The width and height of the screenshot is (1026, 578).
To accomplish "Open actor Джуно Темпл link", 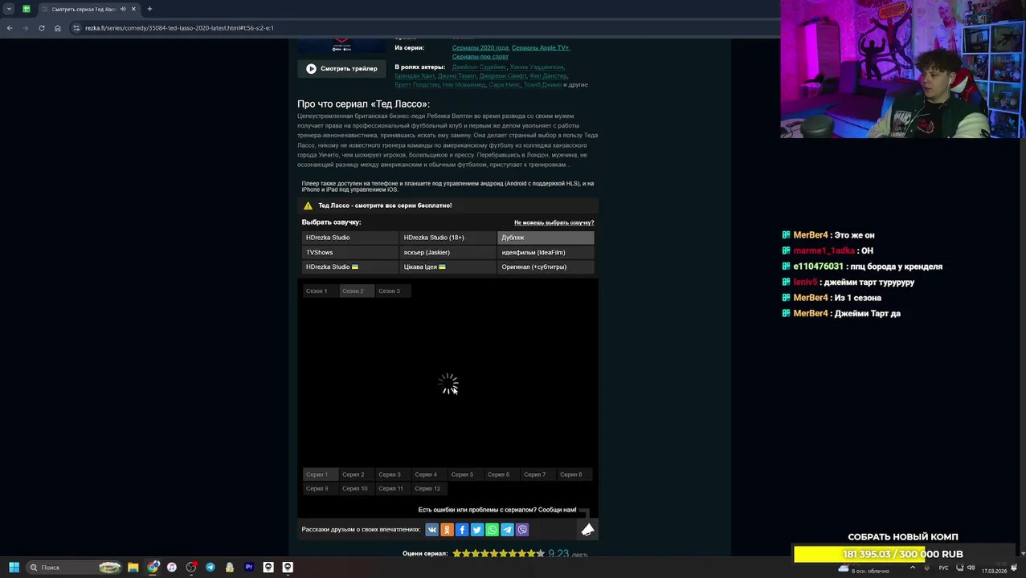I will click(x=456, y=76).
